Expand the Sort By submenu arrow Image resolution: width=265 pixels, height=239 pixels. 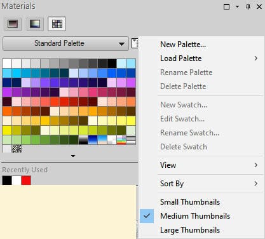pyautogui.click(x=256, y=184)
